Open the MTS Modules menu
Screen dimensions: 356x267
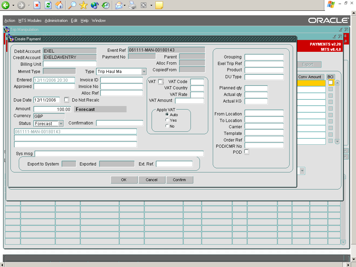(30, 21)
